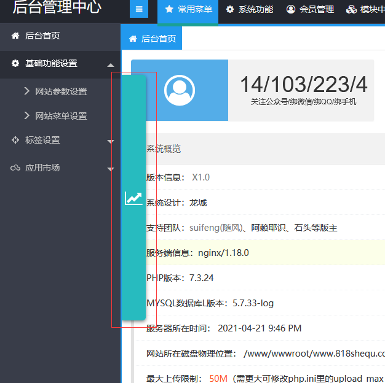The width and height of the screenshot is (385, 383).
Task: Click the hamburger menu toggle button
Action: pyautogui.click(x=139, y=9)
